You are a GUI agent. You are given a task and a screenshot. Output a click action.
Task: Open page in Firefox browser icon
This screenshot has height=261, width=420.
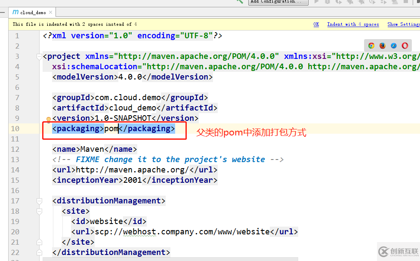(x=383, y=46)
